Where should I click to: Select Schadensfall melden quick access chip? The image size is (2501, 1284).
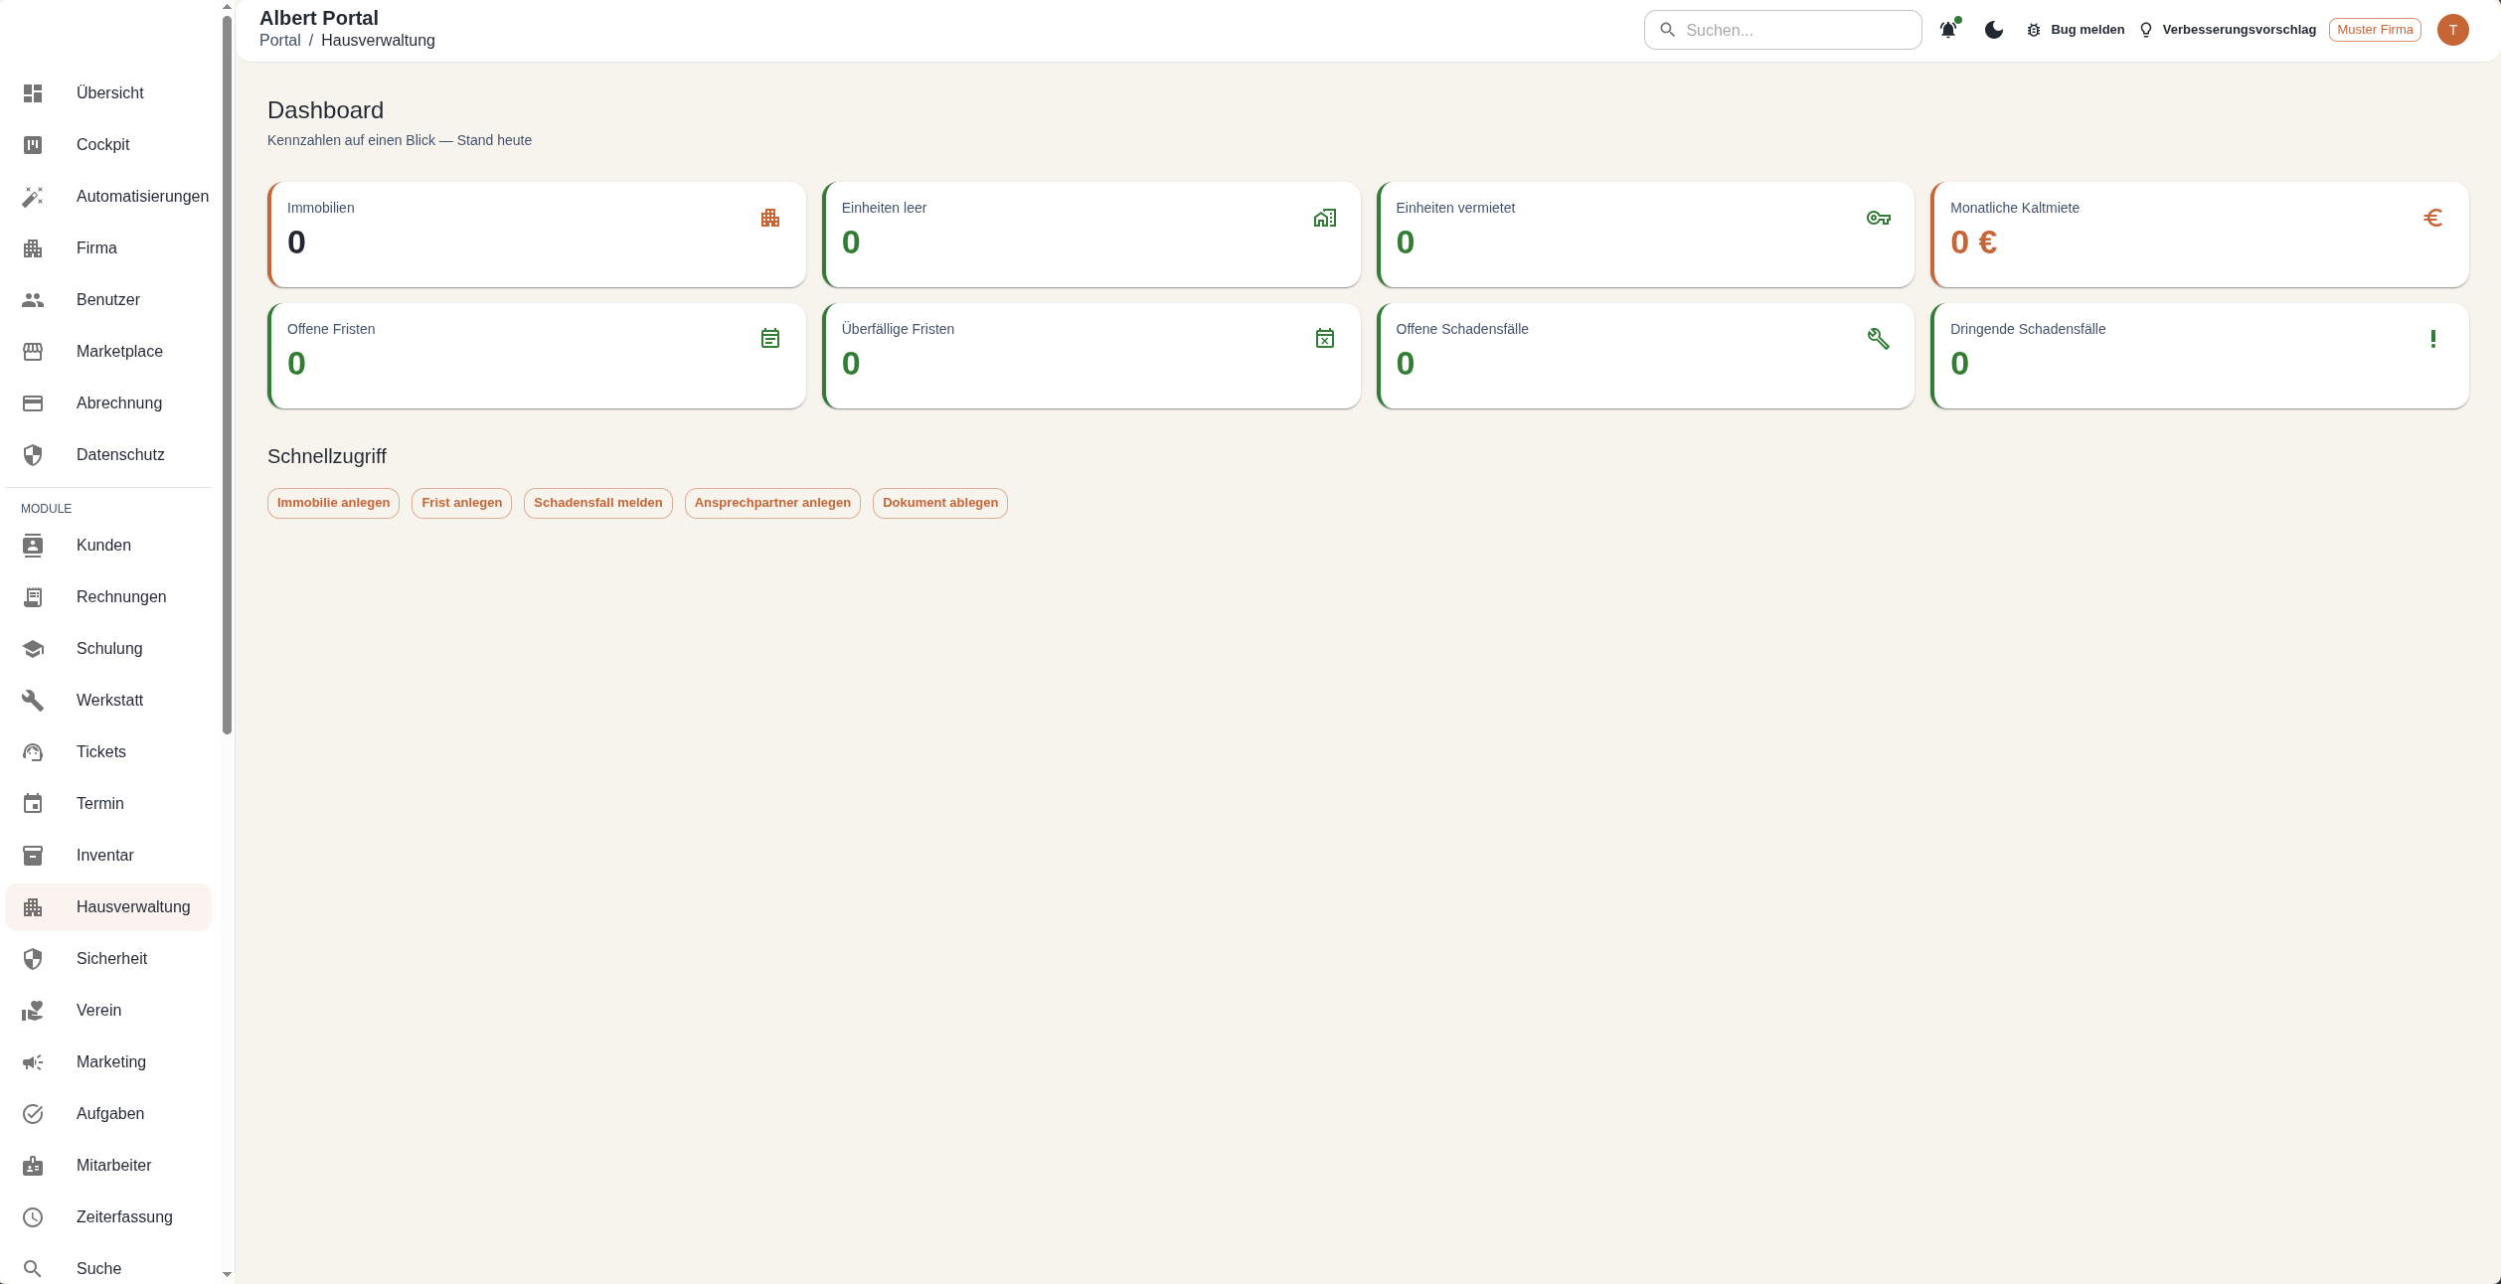point(598,503)
